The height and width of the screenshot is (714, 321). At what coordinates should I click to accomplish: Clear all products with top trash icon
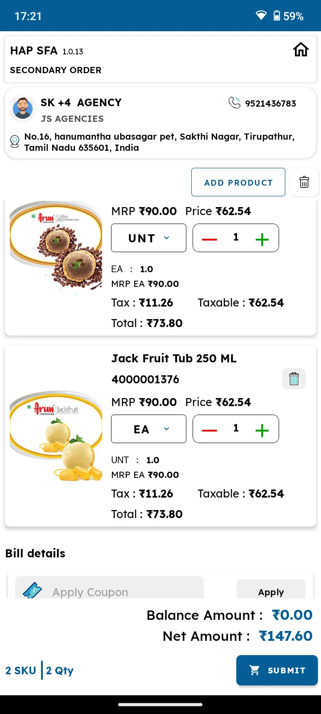click(x=304, y=182)
